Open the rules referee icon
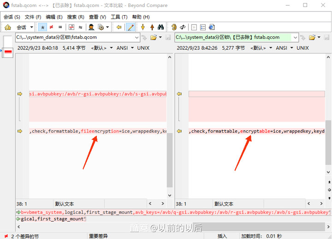The height and width of the screenshot is (239, 332). (x=91, y=27)
